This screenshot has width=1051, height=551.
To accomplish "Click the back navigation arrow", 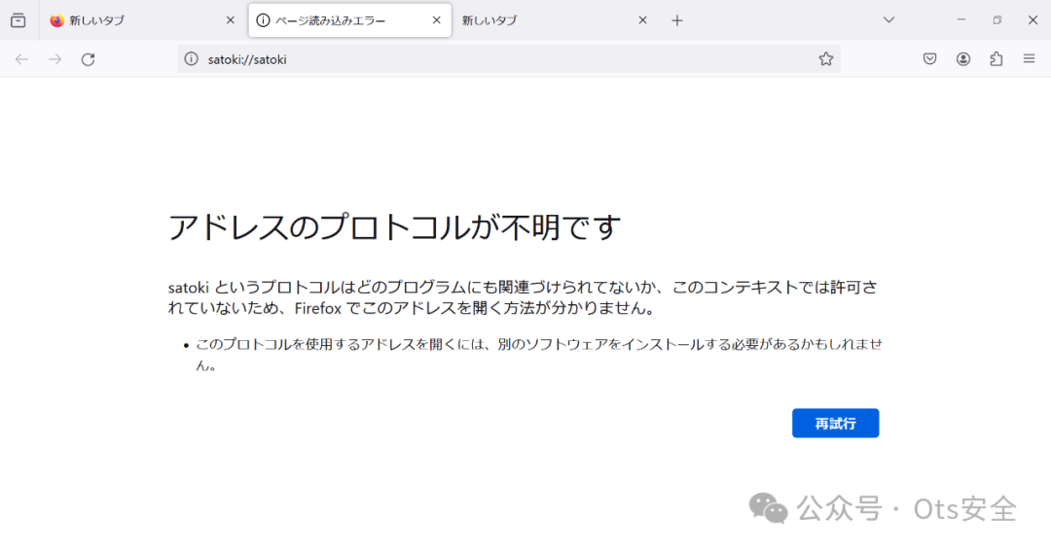I will pos(22,59).
